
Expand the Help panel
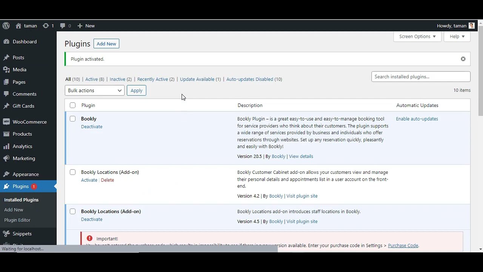pyautogui.click(x=457, y=37)
